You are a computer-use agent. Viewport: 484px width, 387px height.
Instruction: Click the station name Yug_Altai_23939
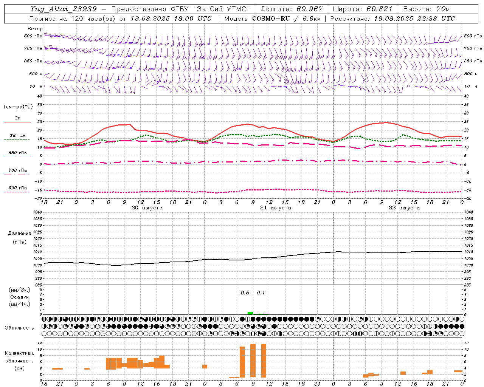(63, 9)
